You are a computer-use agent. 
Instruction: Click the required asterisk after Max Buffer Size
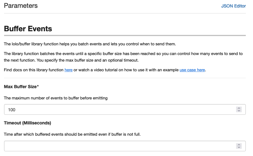[38, 86]
